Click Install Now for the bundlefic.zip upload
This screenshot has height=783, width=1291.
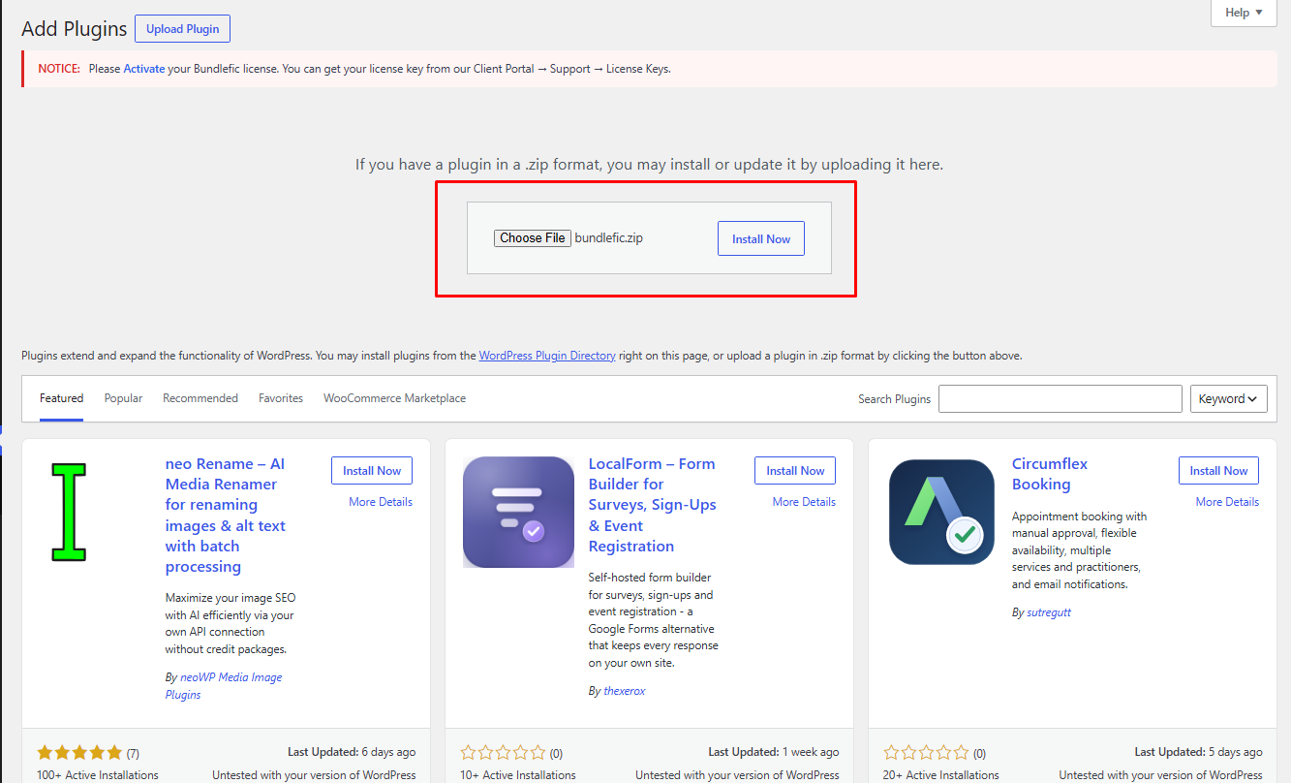tap(761, 238)
